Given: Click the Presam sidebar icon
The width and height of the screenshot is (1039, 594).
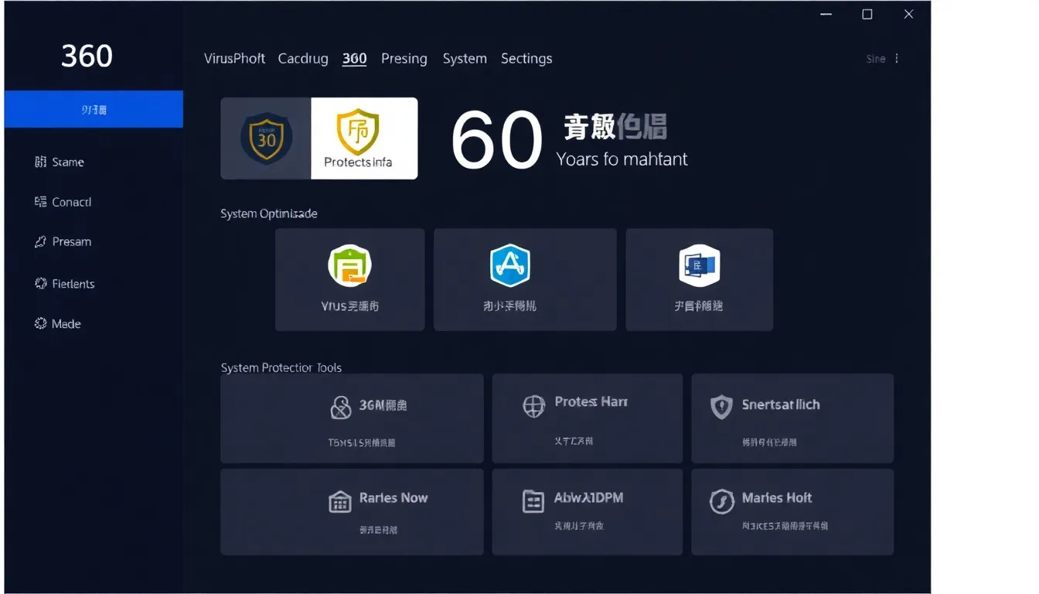Looking at the screenshot, I should (41, 242).
